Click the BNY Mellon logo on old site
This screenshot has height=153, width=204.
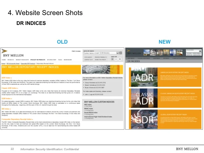point(13,53)
